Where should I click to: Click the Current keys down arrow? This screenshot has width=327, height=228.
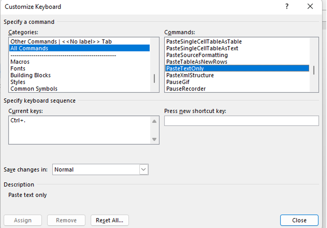[x=154, y=139]
